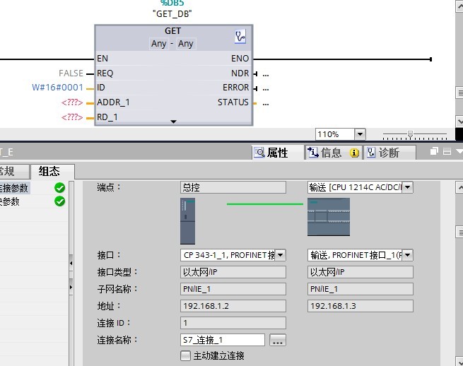
Task: Click the browse button beside connection name
Action: pyautogui.click(x=278, y=340)
